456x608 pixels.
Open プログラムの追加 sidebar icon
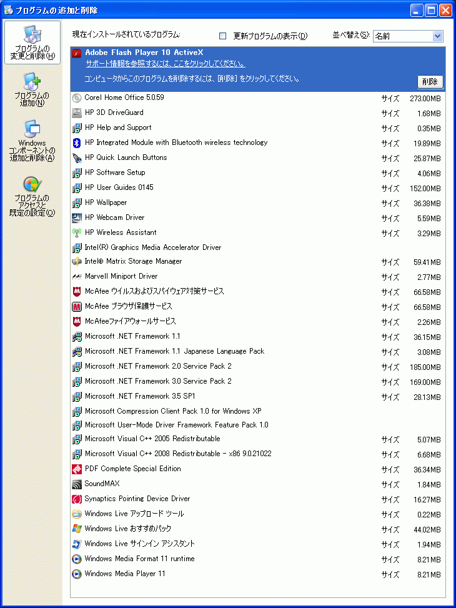(32, 89)
